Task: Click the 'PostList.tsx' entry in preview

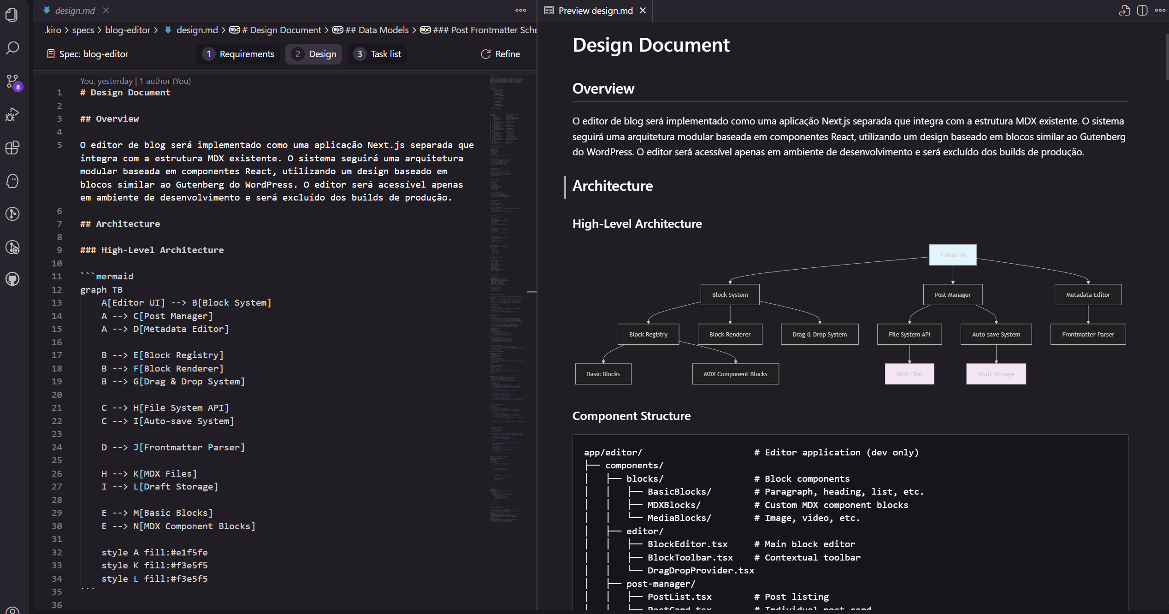Action: 679,597
